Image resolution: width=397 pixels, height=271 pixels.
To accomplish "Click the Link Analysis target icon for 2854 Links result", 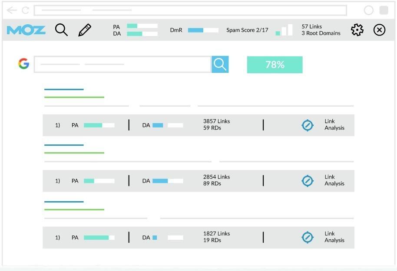I will click(308, 181).
